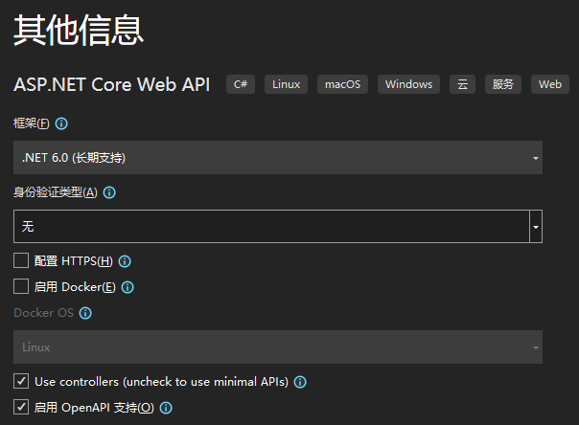This screenshot has height=425, width=579.
Task: Click the 其他信息 heading
Action: [79, 31]
